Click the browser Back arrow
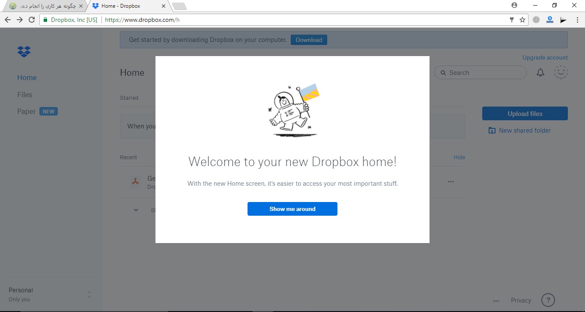 [x=8, y=20]
